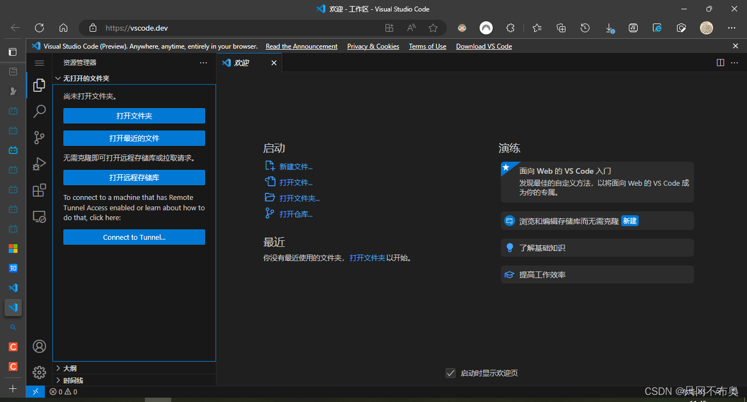Open the browser profile avatar
The height and width of the screenshot is (402, 747).
tap(707, 28)
